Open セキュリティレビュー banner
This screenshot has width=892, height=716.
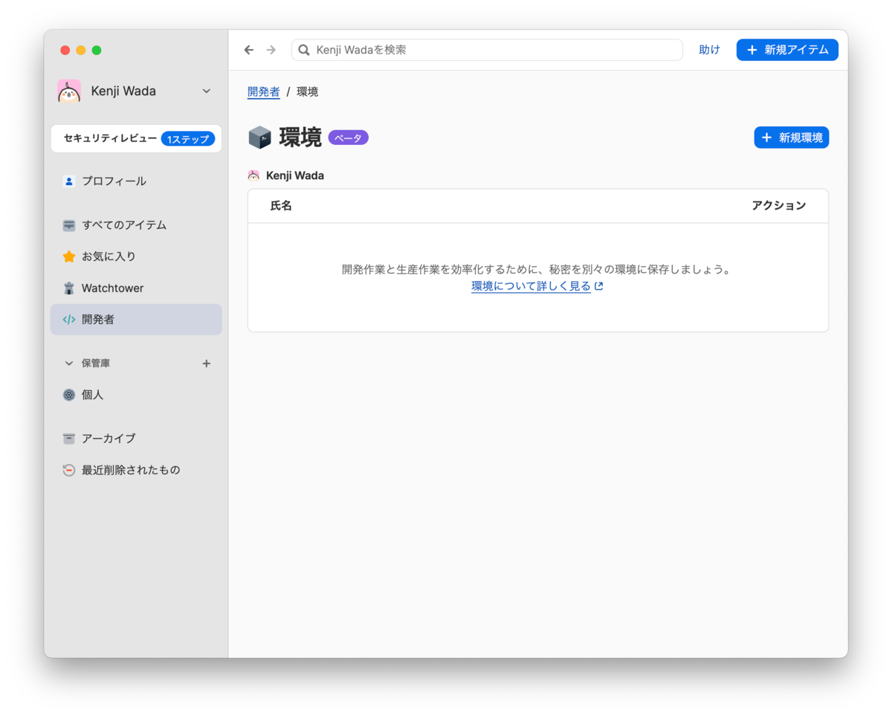(x=136, y=138)
